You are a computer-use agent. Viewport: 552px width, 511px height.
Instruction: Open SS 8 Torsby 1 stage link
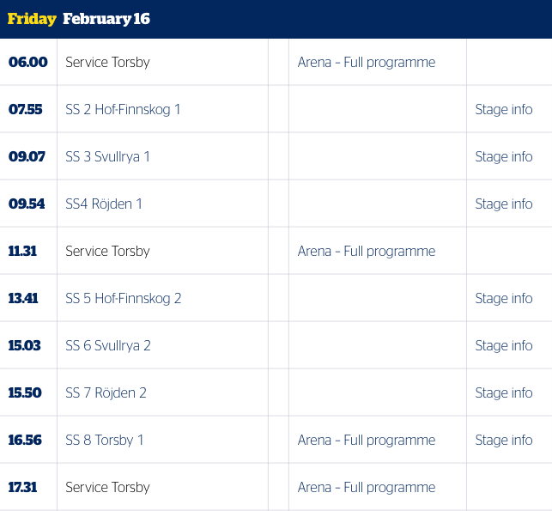click(x=105, y=441)
